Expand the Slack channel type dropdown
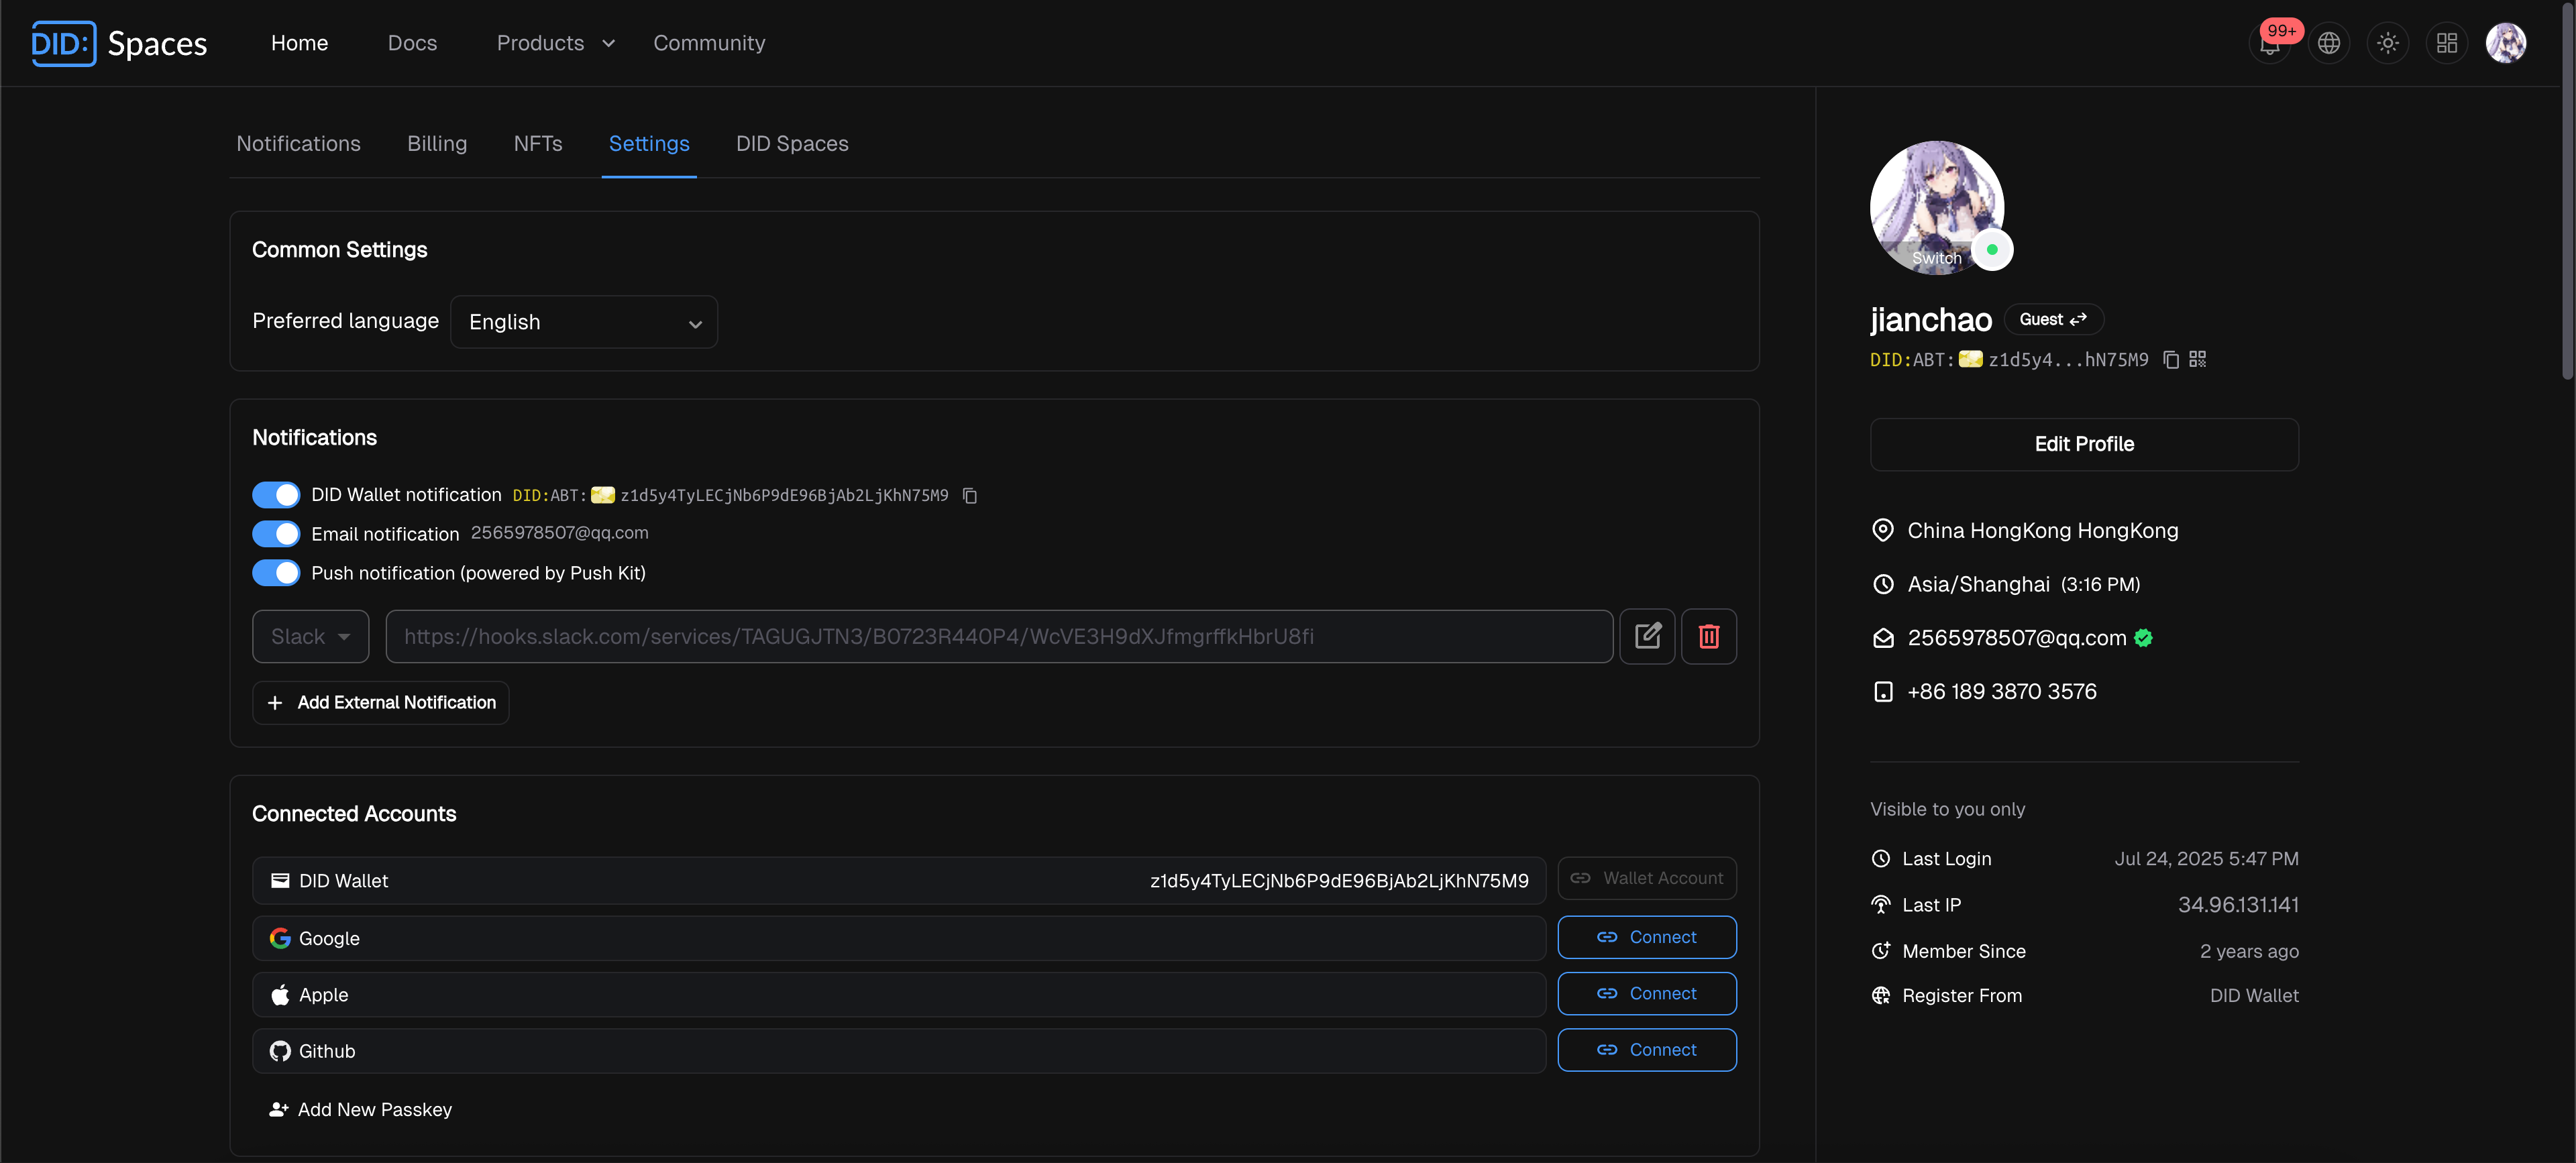The width and height of the screenshot is (2576, 1163). click(x=310, y=637)
